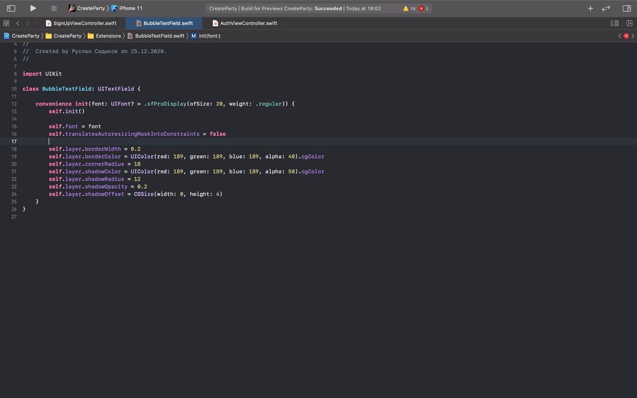The height and width of the screenshot is (398, 637).
Task: Jump to the next issue arrow
Action: tap(633, 36)
